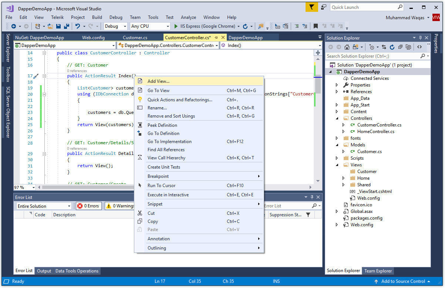The height and width of the screenshot is (288, 445).
Task: Select HomeController.cs in Solution Explorer
Action: pos(375,132)
